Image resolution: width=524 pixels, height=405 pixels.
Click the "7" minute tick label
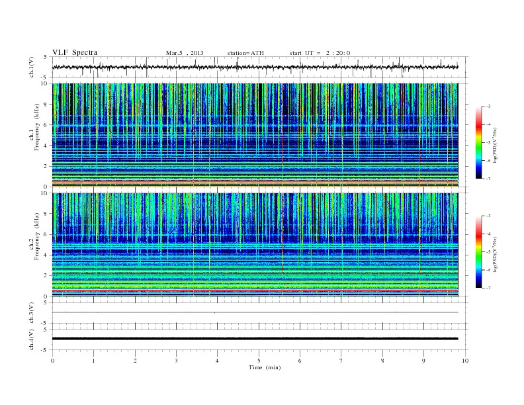click(x=341, y=361)
